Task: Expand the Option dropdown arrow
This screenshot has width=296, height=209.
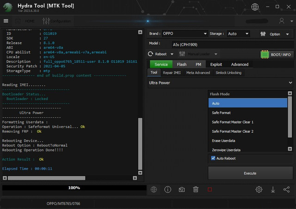Action: click(x=287, y=34)
